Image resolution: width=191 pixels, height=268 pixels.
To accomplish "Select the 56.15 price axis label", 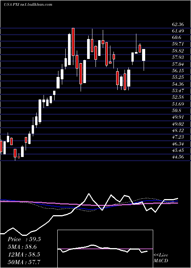I will pos(178,71).
